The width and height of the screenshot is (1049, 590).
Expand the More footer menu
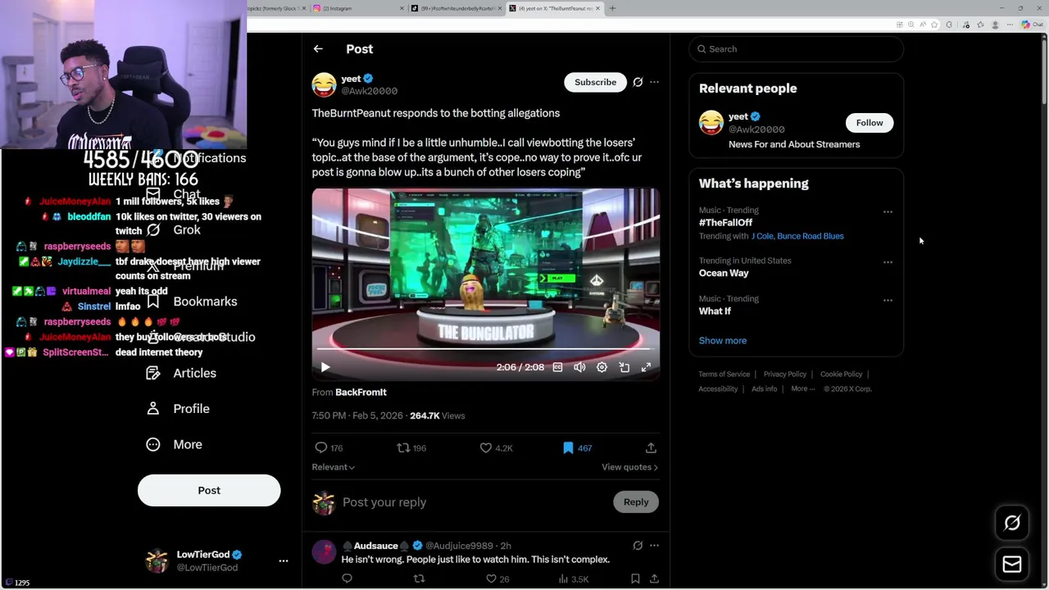[x=802, y=389]
